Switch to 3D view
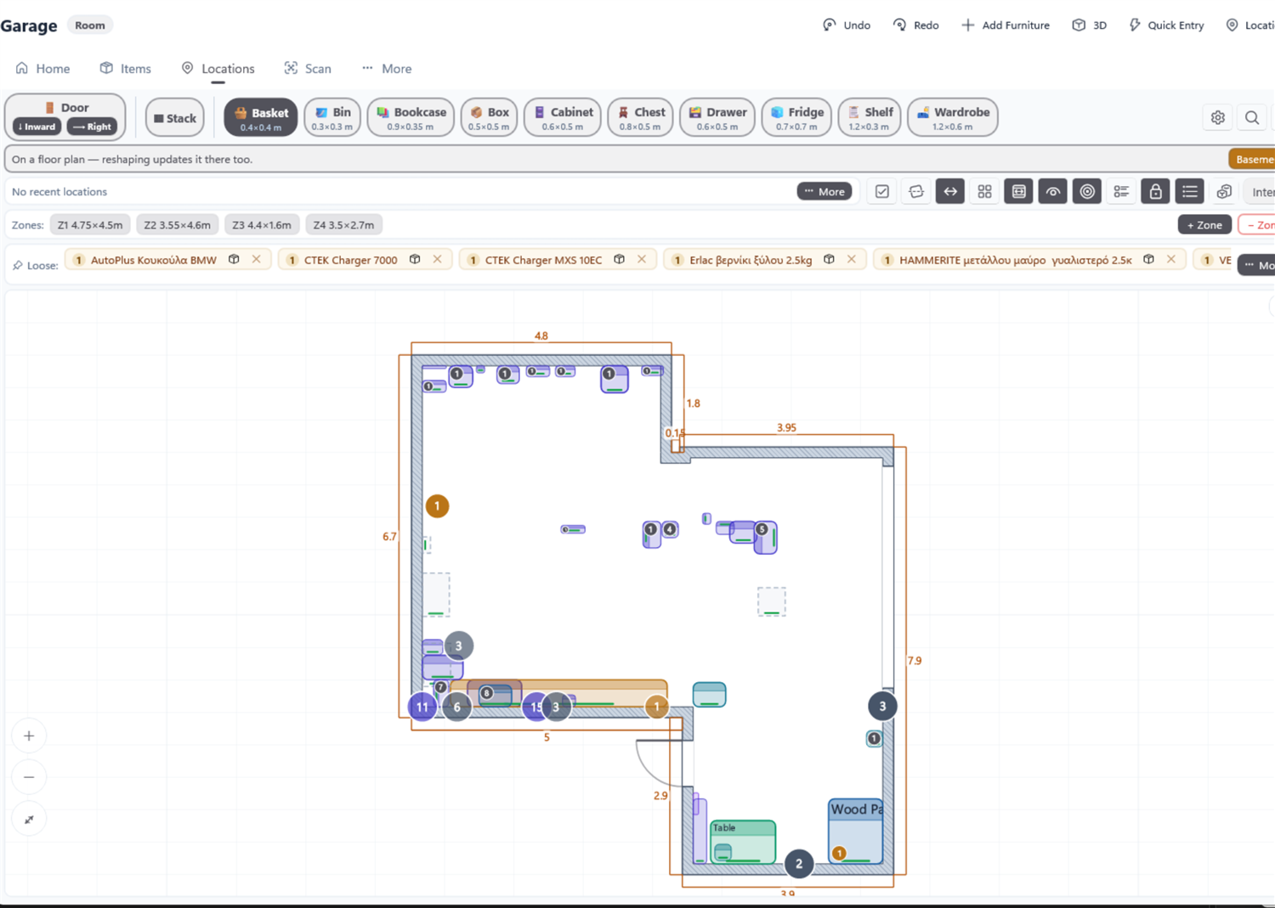 [1090, 25]
